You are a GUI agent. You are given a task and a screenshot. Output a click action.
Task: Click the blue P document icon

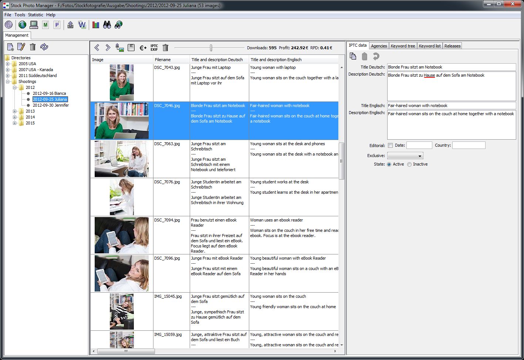57,25
